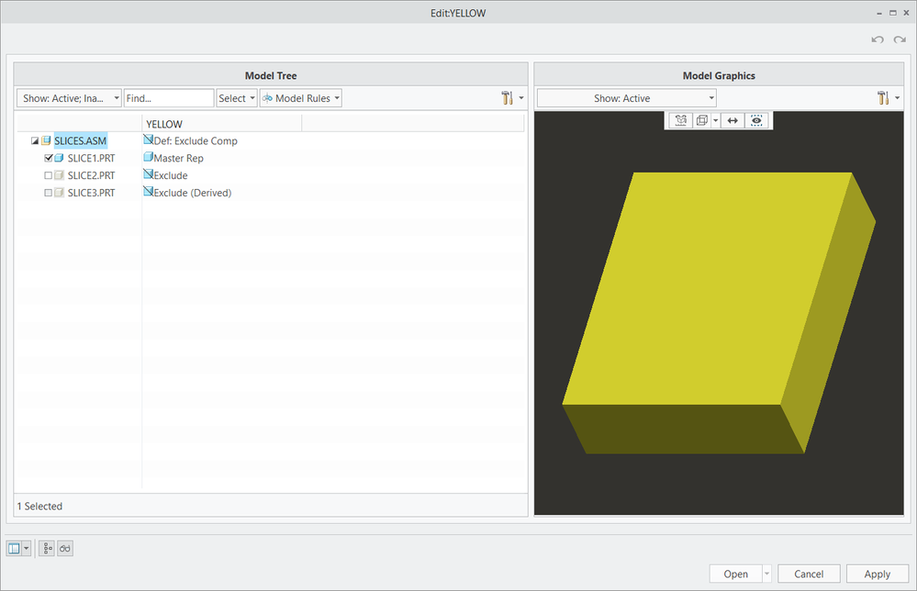The image size is (917, 591).
Task: Open the Select dropdown menu
Action: click(237, 98)
